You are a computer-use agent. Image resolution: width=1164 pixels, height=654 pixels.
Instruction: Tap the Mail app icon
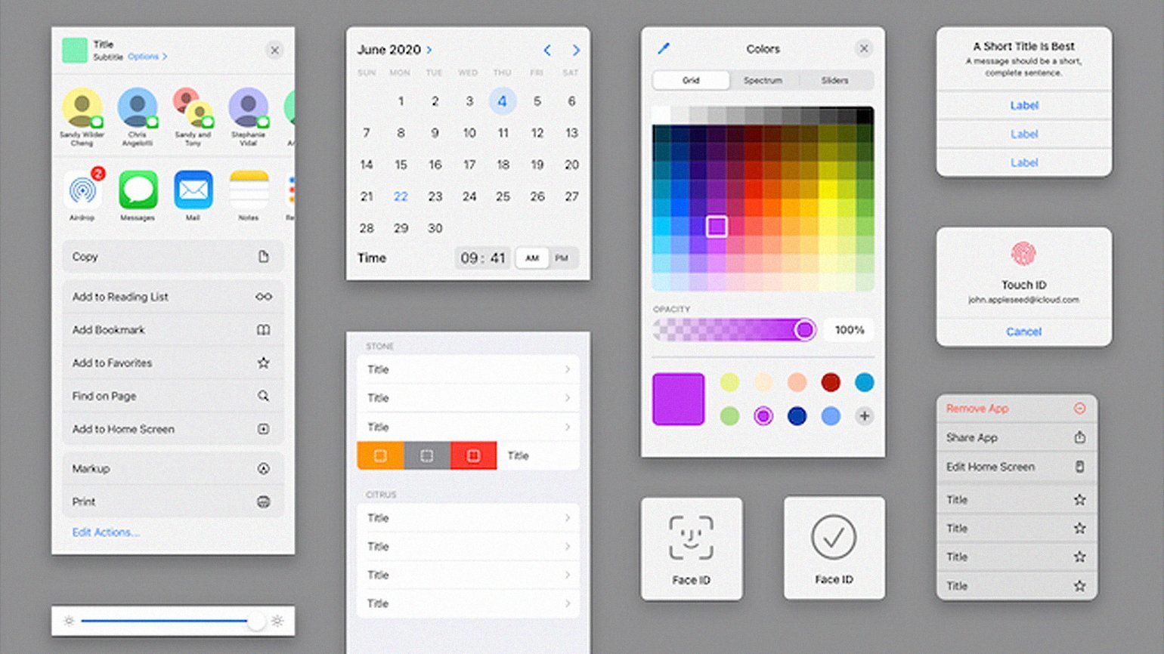[x=193, y=190]
